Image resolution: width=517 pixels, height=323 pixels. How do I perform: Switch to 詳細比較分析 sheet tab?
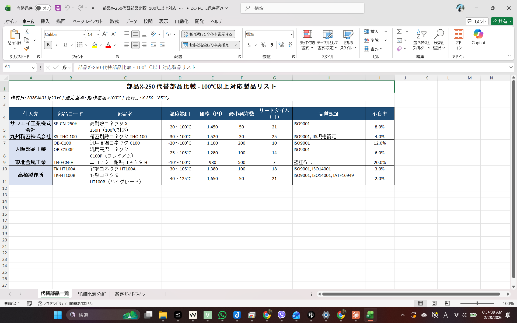[92, 294]
